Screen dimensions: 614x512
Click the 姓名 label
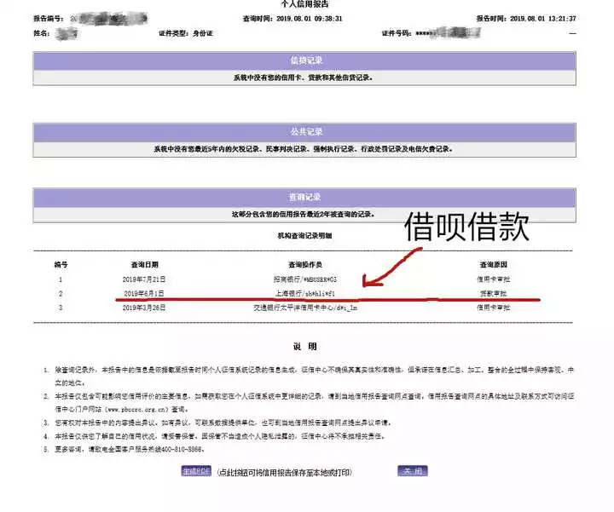click(x=41, y=33)
